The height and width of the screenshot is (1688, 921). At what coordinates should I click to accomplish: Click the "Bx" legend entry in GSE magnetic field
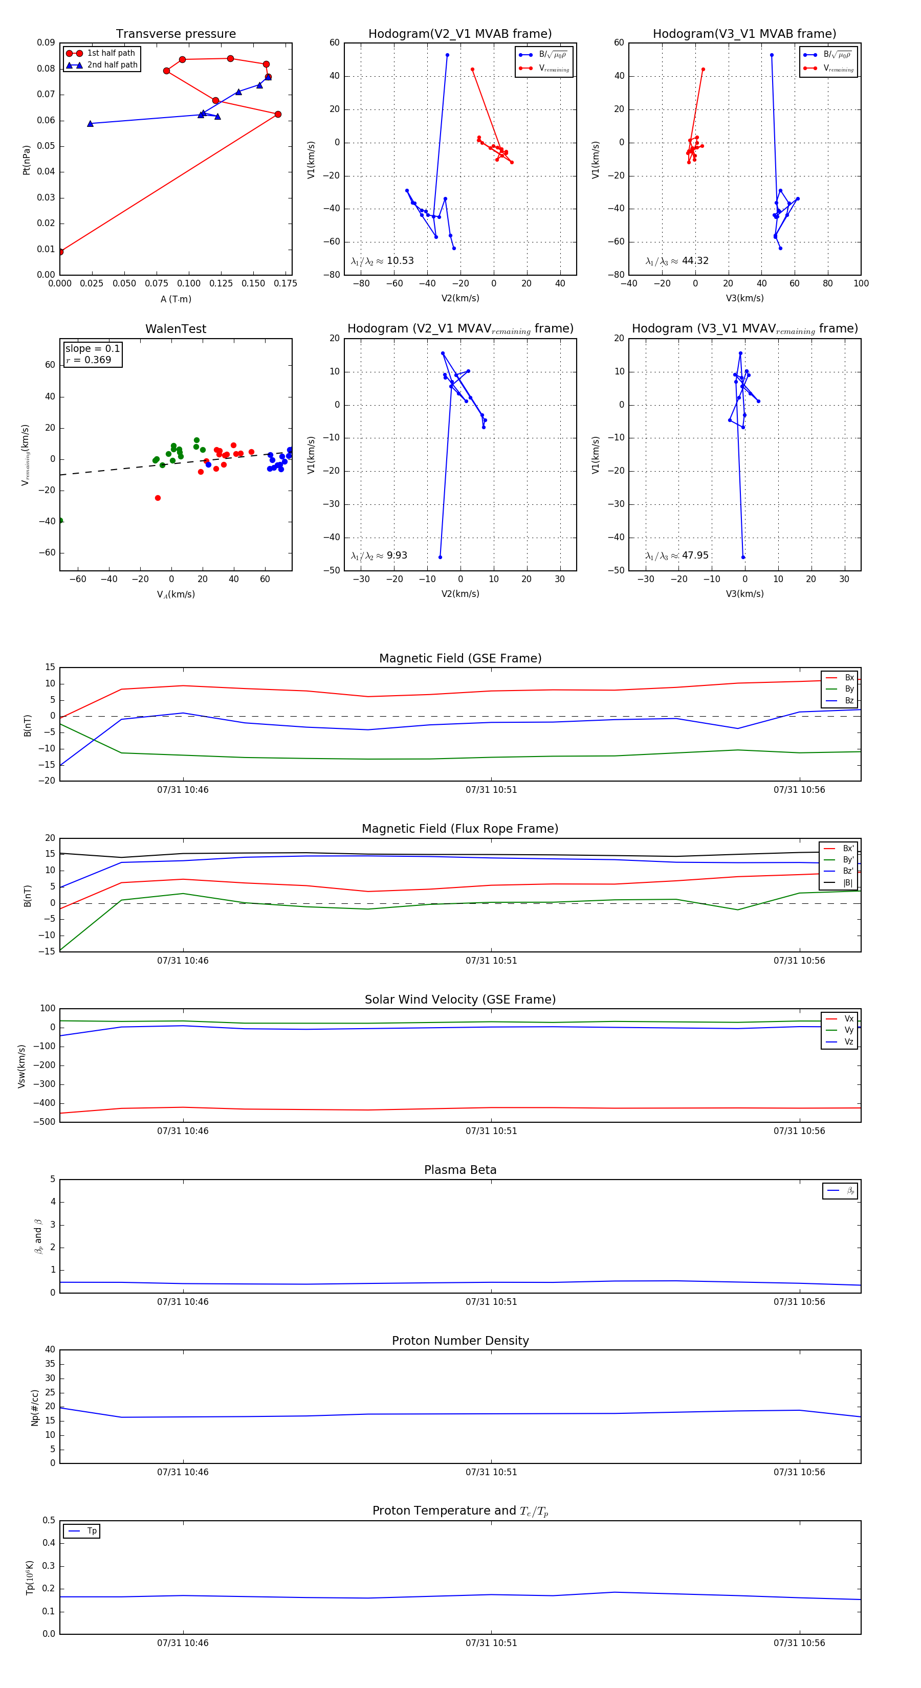point(840,678)
